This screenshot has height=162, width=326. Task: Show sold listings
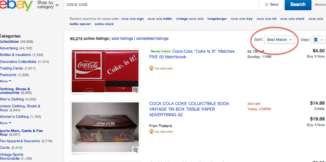coord(122,39)
